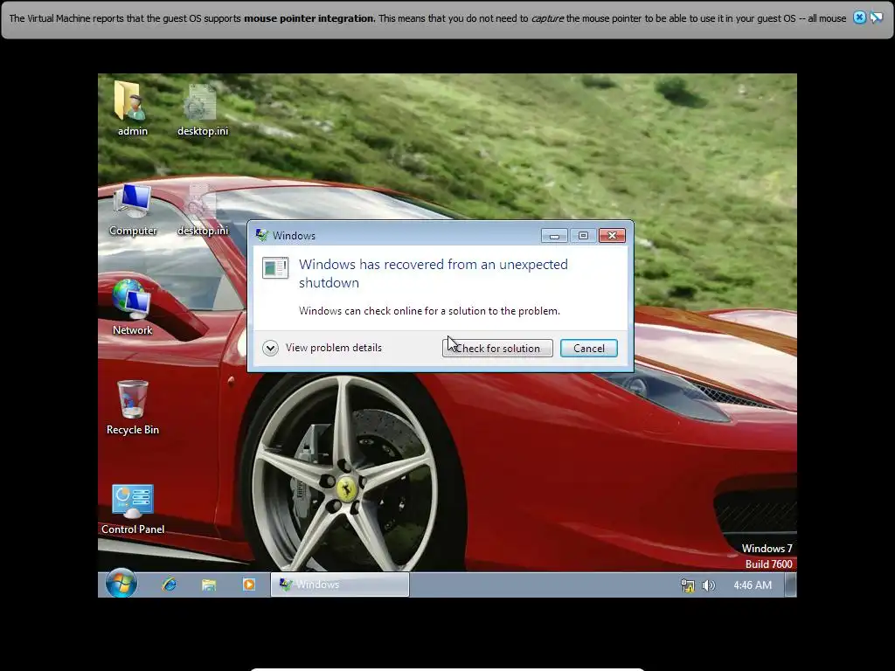
Task: Click the report icon inside the dialog
Action: [x=275, y=267]
